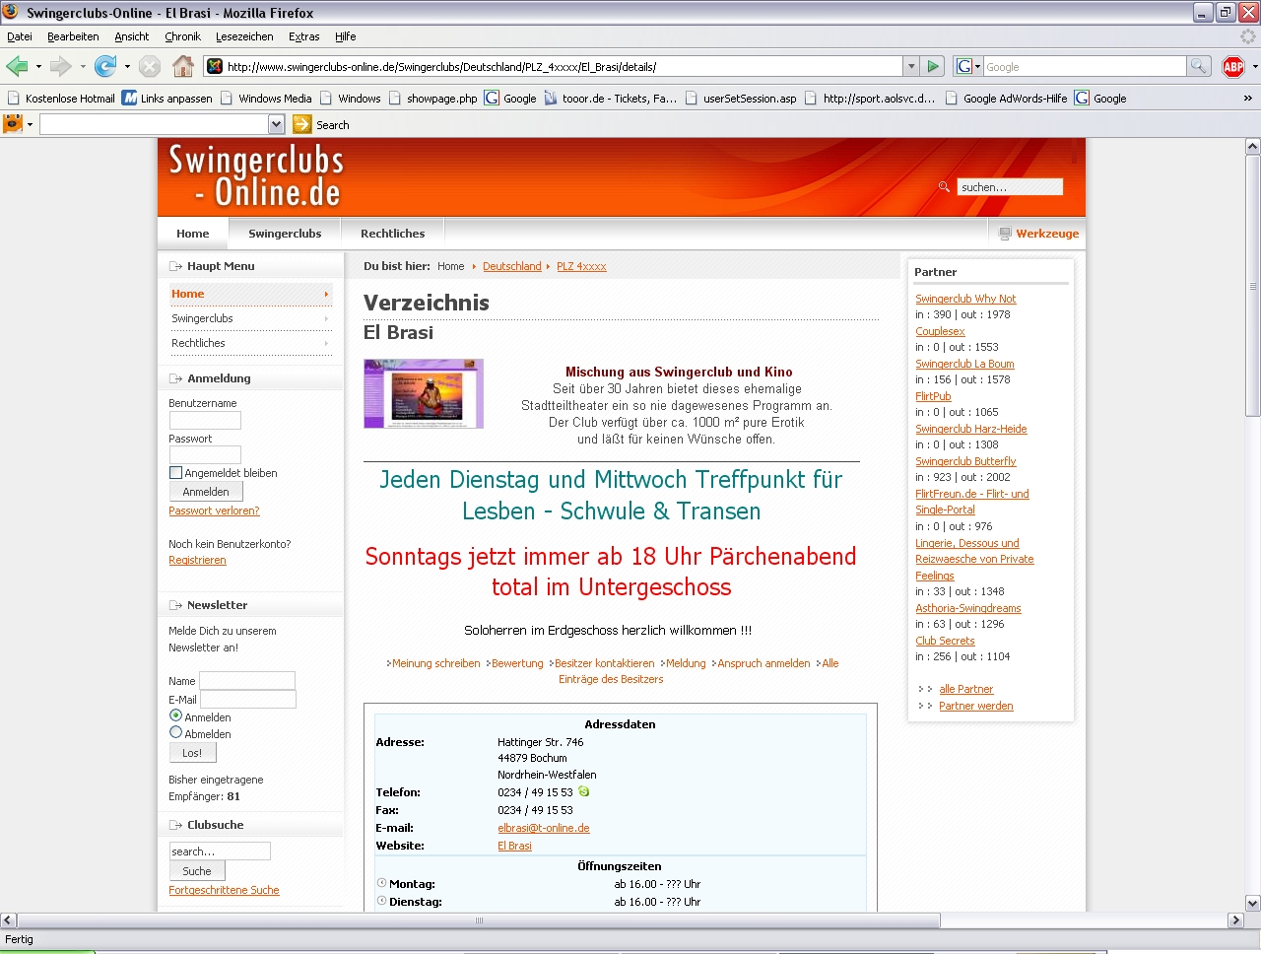
Task: Expand the toolbar search field dropdown
Action: 276,124
